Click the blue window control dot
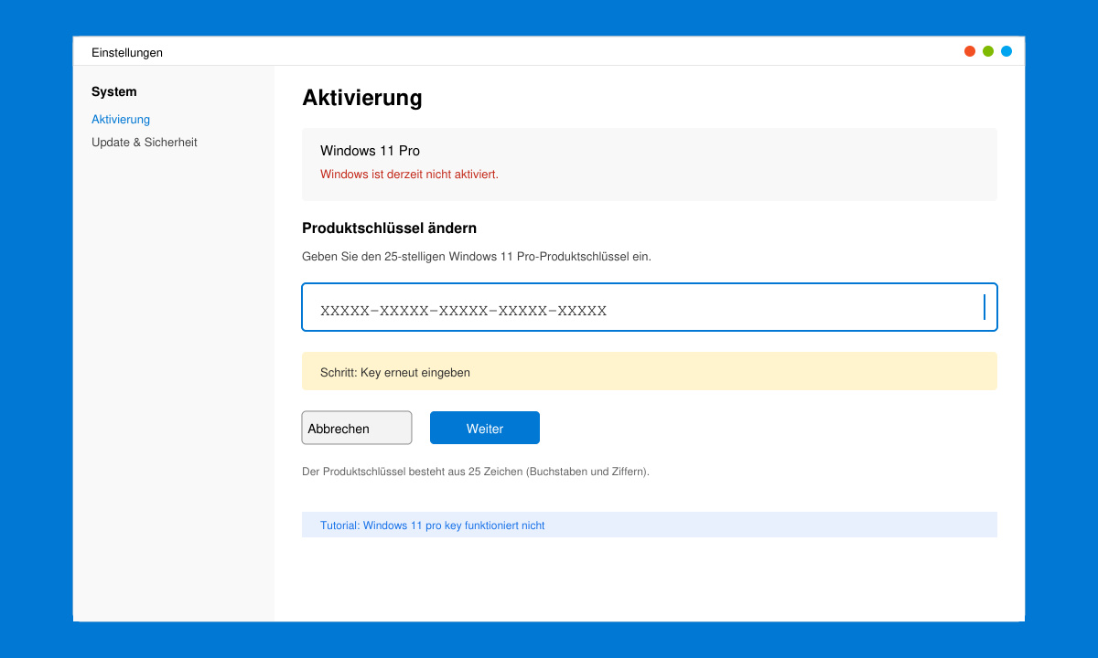Screen dimensions: 1098x658 1006,51
